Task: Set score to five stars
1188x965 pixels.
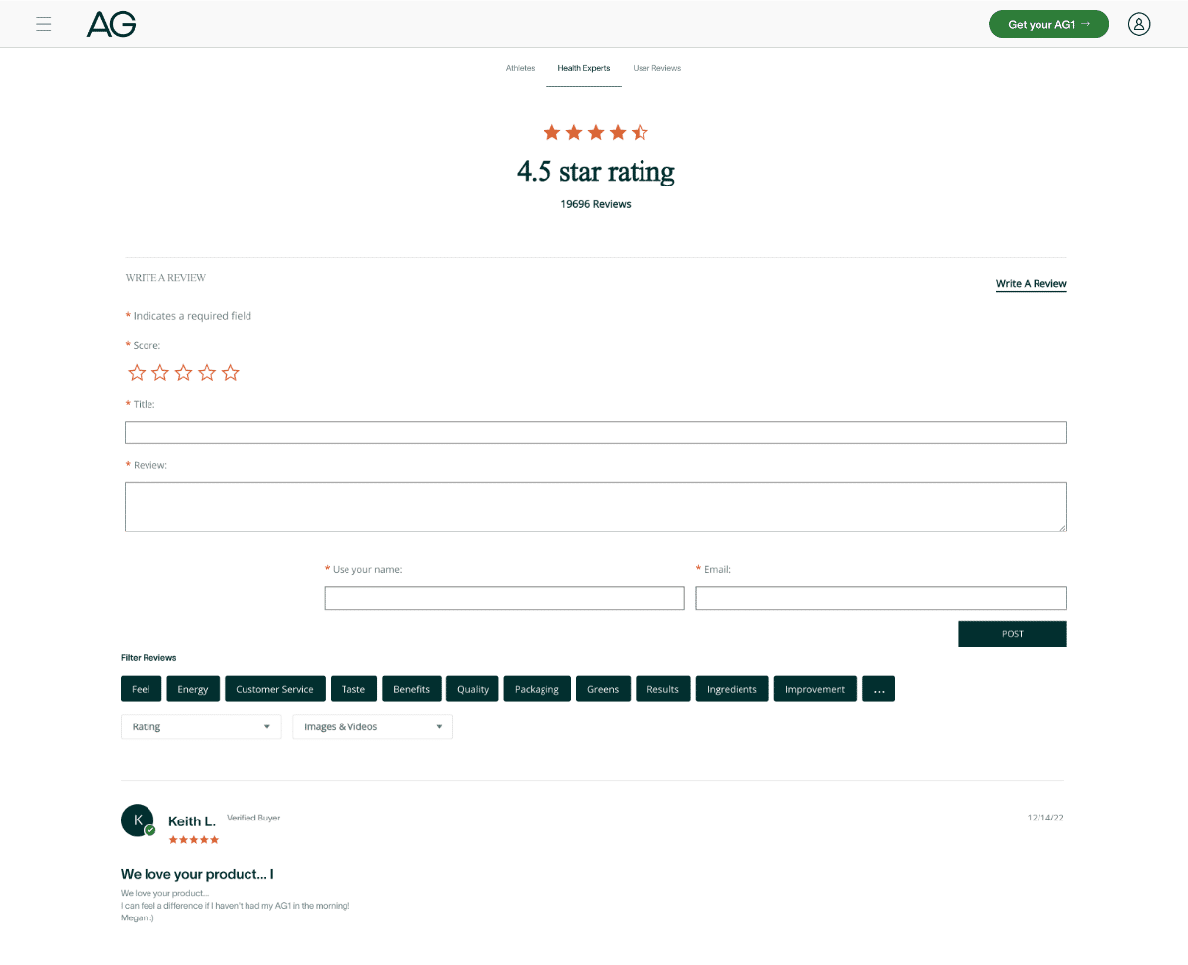Action: [231, 373]
